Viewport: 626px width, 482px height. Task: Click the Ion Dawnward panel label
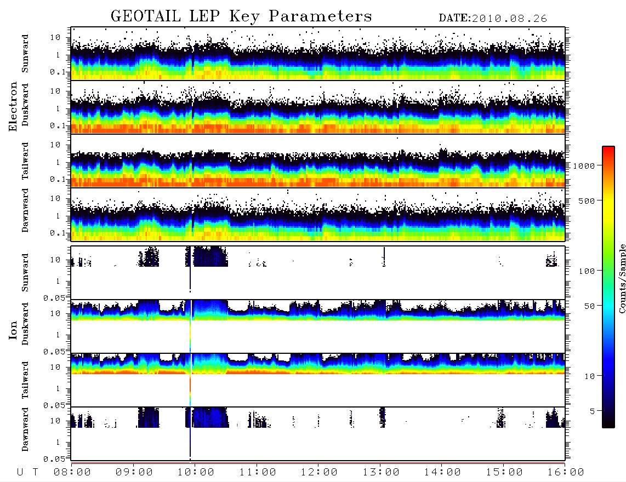25,429
